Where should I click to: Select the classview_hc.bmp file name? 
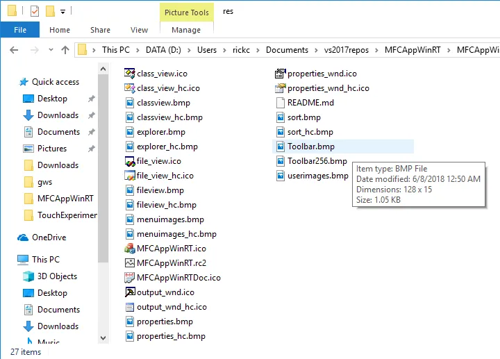169,117
